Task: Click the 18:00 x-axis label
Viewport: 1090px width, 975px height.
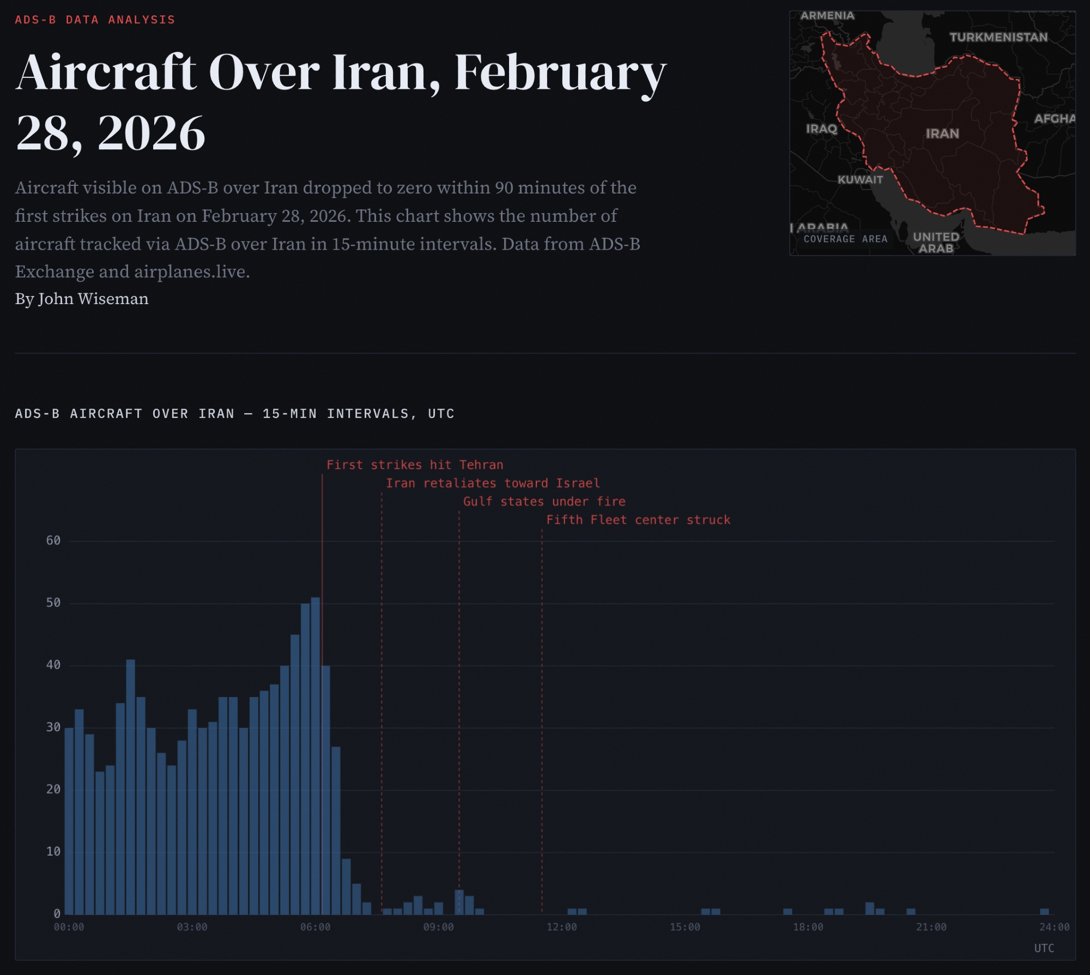Action: pos(808,927)
